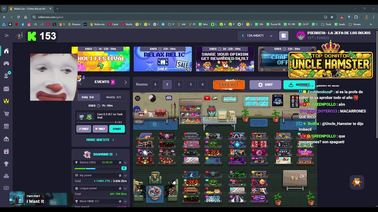The image size is (378, 212).
Task: Open the Stream bookmarks folder
Action: coord(355,24)
